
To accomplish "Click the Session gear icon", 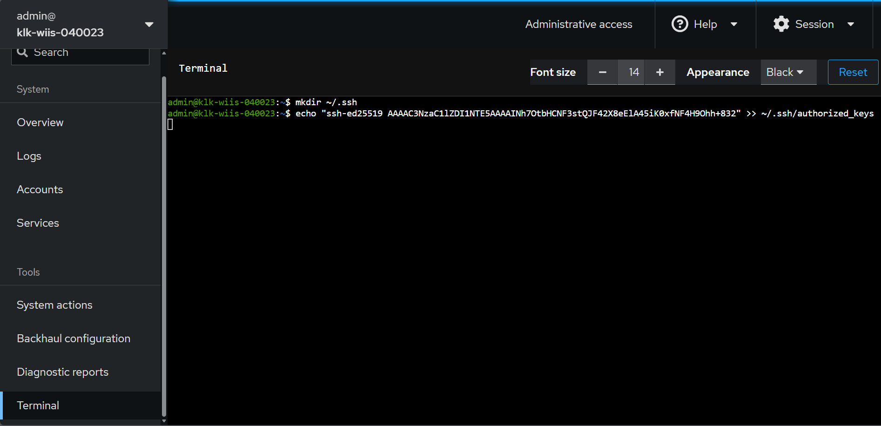I will 781,24.
